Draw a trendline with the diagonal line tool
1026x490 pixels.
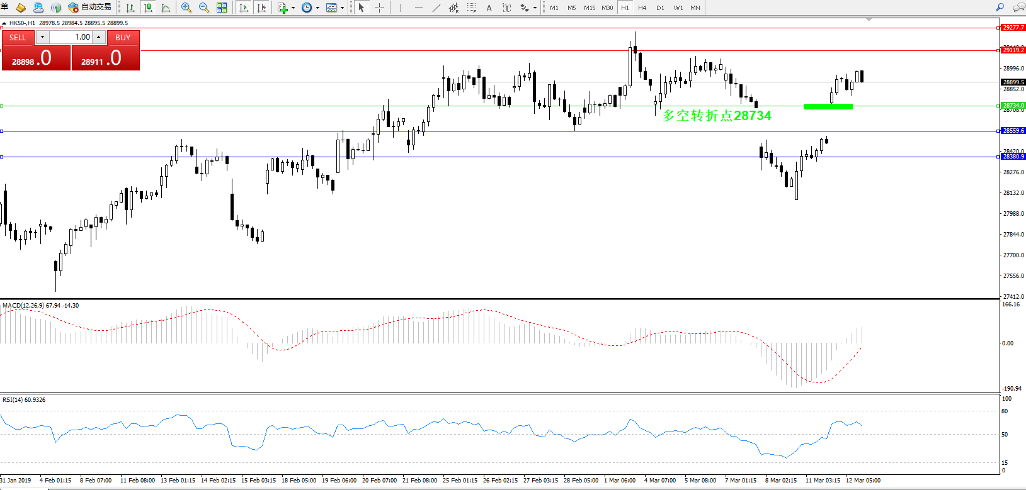coord(436,8)
